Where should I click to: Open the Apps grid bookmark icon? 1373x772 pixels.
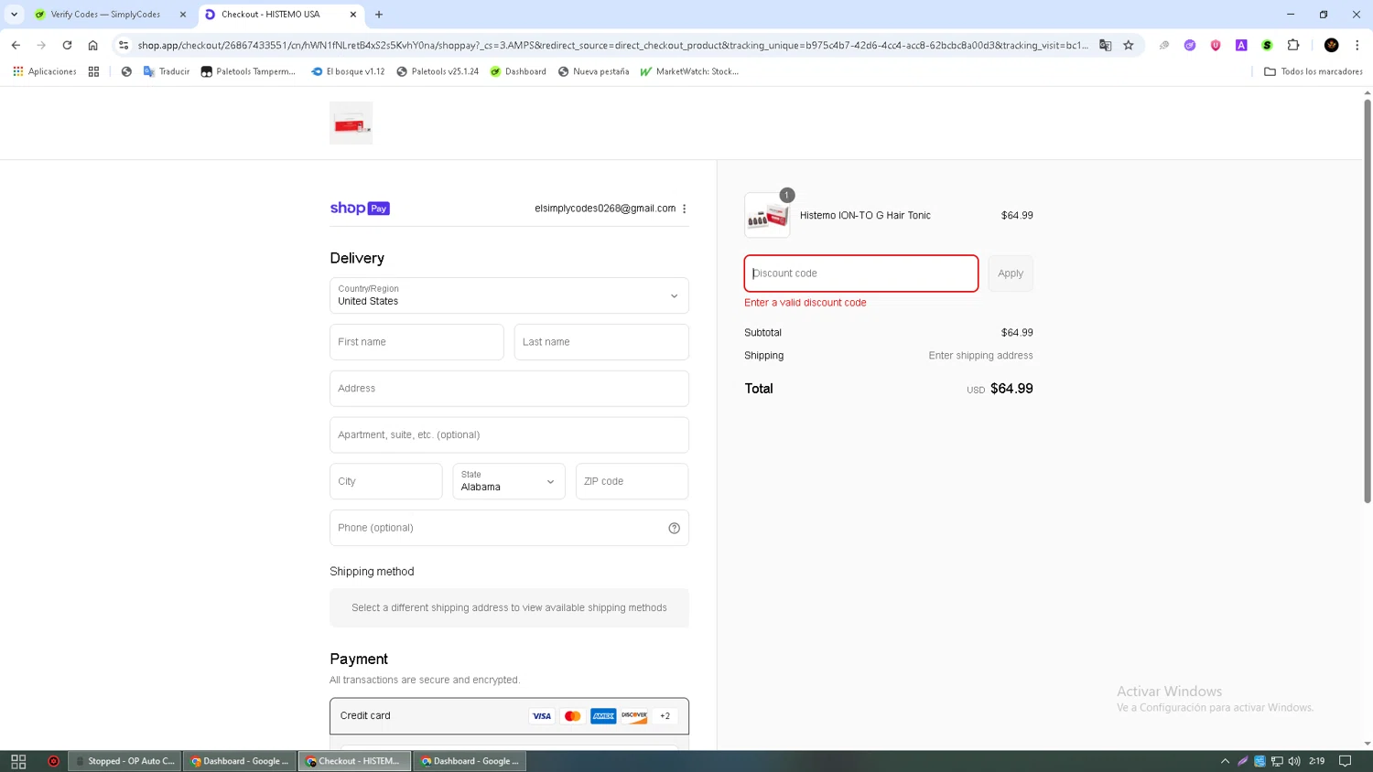click(93, 71)
